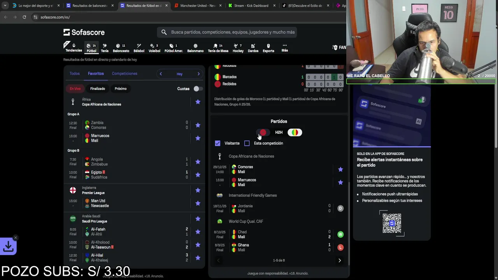498x280 pixels.
Task: Select the Finalizado filter
Action: pos(98,89)
